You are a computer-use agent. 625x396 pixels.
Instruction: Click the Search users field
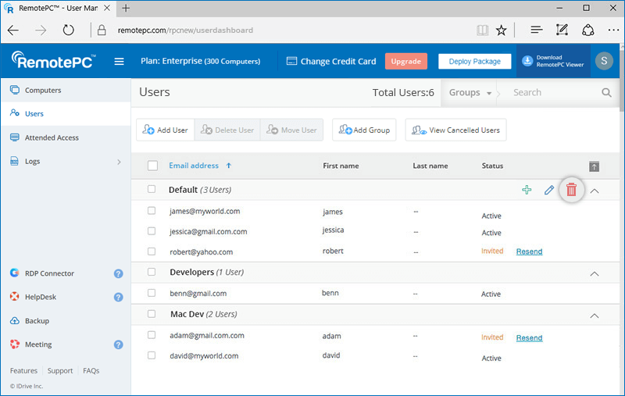click(552, 92)
